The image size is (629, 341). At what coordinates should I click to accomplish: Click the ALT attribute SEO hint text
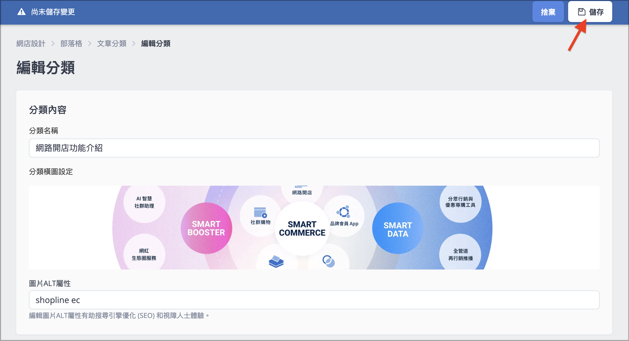pyautogui.click(x=119, y=316)
